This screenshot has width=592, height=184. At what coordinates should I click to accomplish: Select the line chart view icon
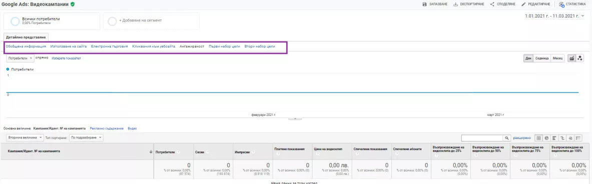pyautogui.click(x=571, y=58)
